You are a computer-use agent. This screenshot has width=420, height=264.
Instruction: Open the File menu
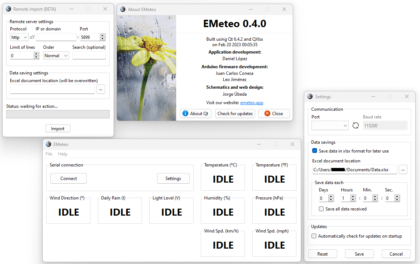click(x=49, y=154)
